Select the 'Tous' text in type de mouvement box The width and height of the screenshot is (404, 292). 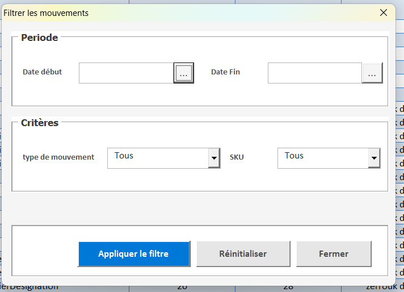(124, 156)
